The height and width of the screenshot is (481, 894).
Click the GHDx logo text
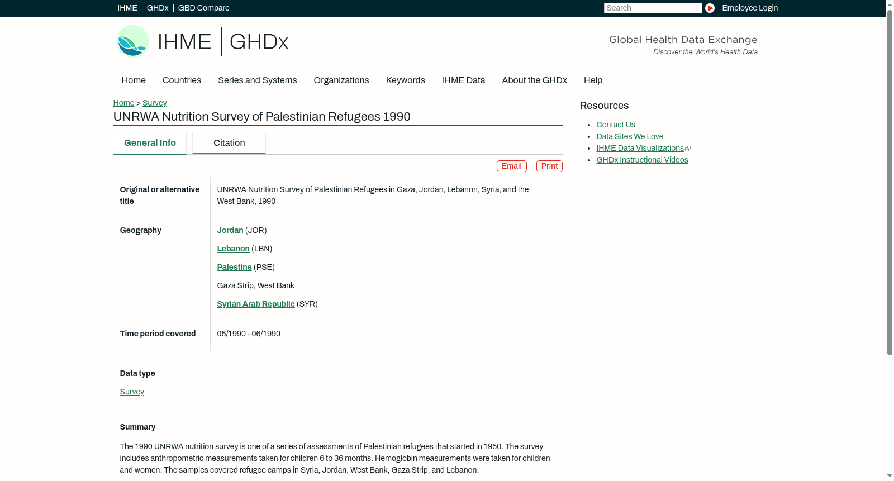(259, 42)
